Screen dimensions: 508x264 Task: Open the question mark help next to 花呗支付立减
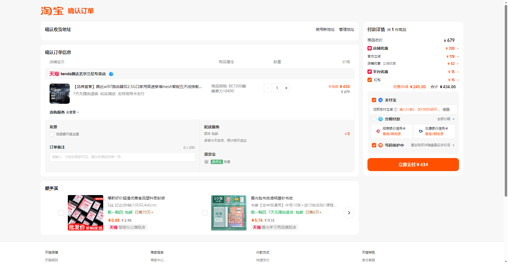point(396,110)
